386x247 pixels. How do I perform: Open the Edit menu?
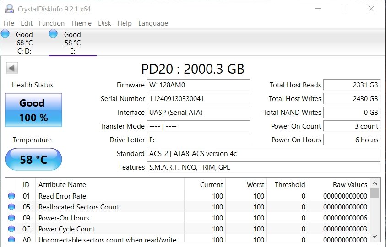tap(27, 23)
